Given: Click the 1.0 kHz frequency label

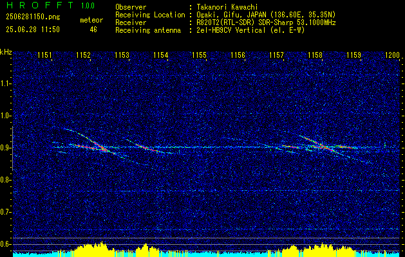Looking at the screenshot, I should pyautogui.click(x=6, y=116).
